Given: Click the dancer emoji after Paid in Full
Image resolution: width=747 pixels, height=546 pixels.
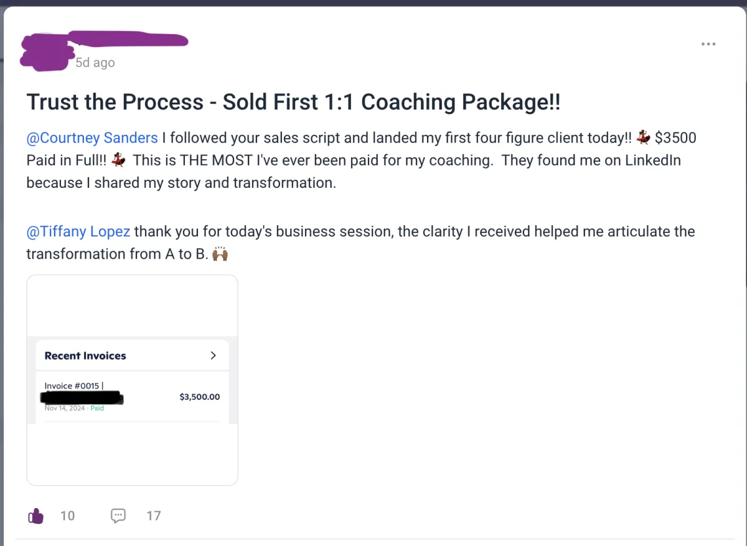Looking at the screenshot, I should pyautogui.click(x=120, y=160).
